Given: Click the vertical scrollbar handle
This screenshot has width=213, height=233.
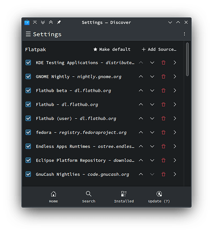Looking at the screenshot, I should coord(187,59).
